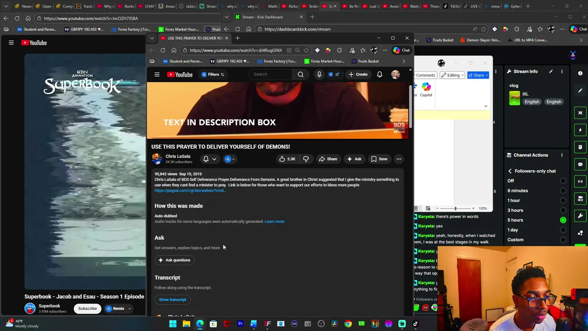This screenshot has height=331, width=588.
Task: Click info icon in Kick sidebar
Action: [x=580, y=73]
